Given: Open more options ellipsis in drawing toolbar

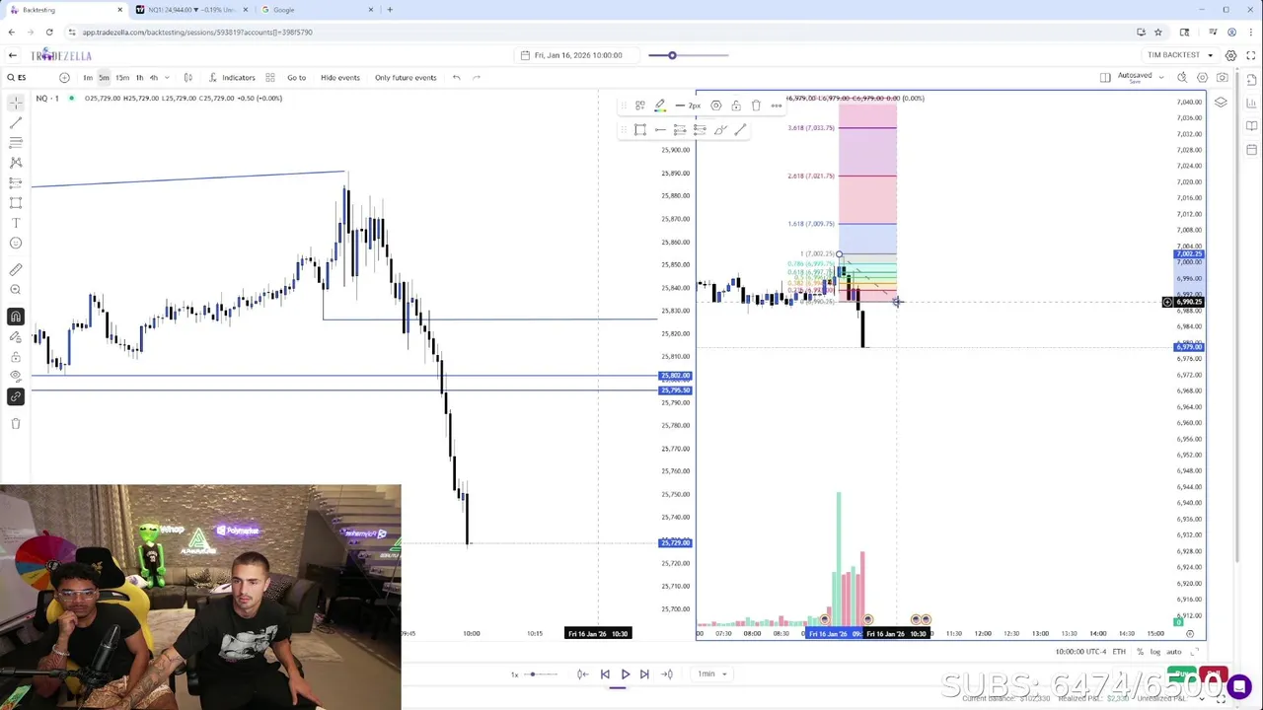Looking at the screenshot, I should [x=777, y=106].
